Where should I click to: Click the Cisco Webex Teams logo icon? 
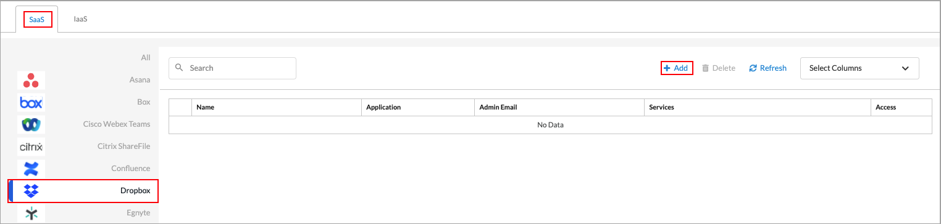(x=31, y=124)
